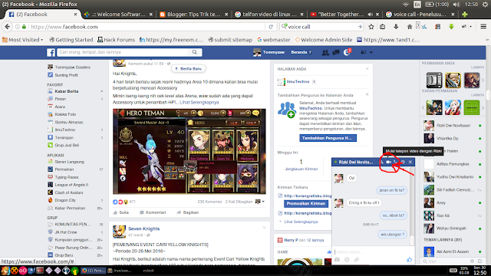The image size is (491, 276).
Task: Open the Hero Teman game image
Action: point(189,152)
